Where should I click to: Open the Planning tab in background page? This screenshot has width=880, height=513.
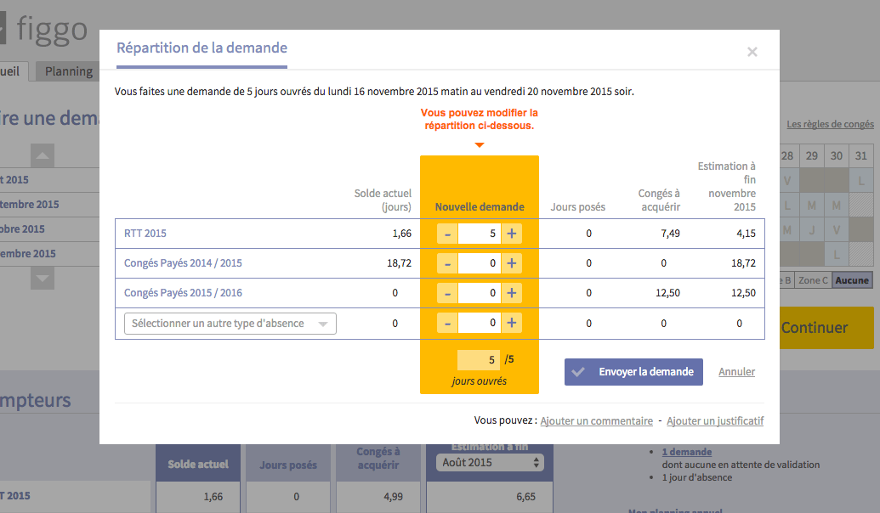pyautogui.click(x=69, y=71)
